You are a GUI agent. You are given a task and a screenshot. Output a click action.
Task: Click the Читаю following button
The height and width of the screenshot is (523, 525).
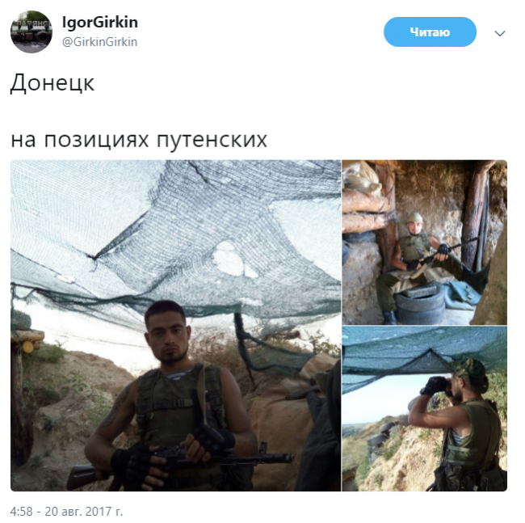pyautogui.click(x=430, y=32)
